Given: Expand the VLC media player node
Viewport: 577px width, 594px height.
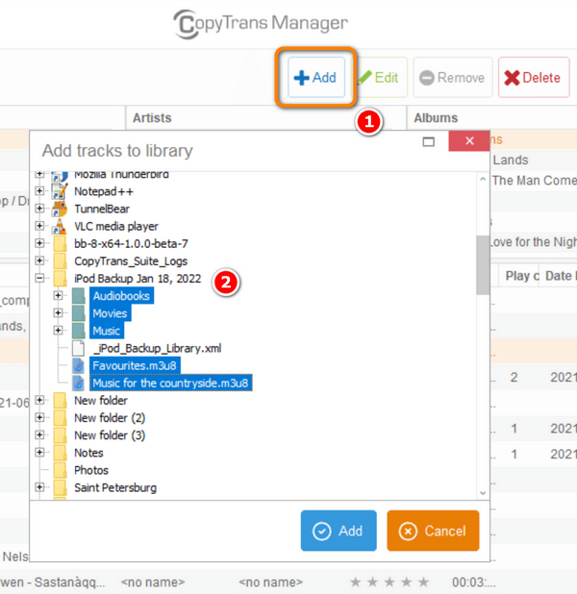Looking at the screenshot, I should coord(39,226).
